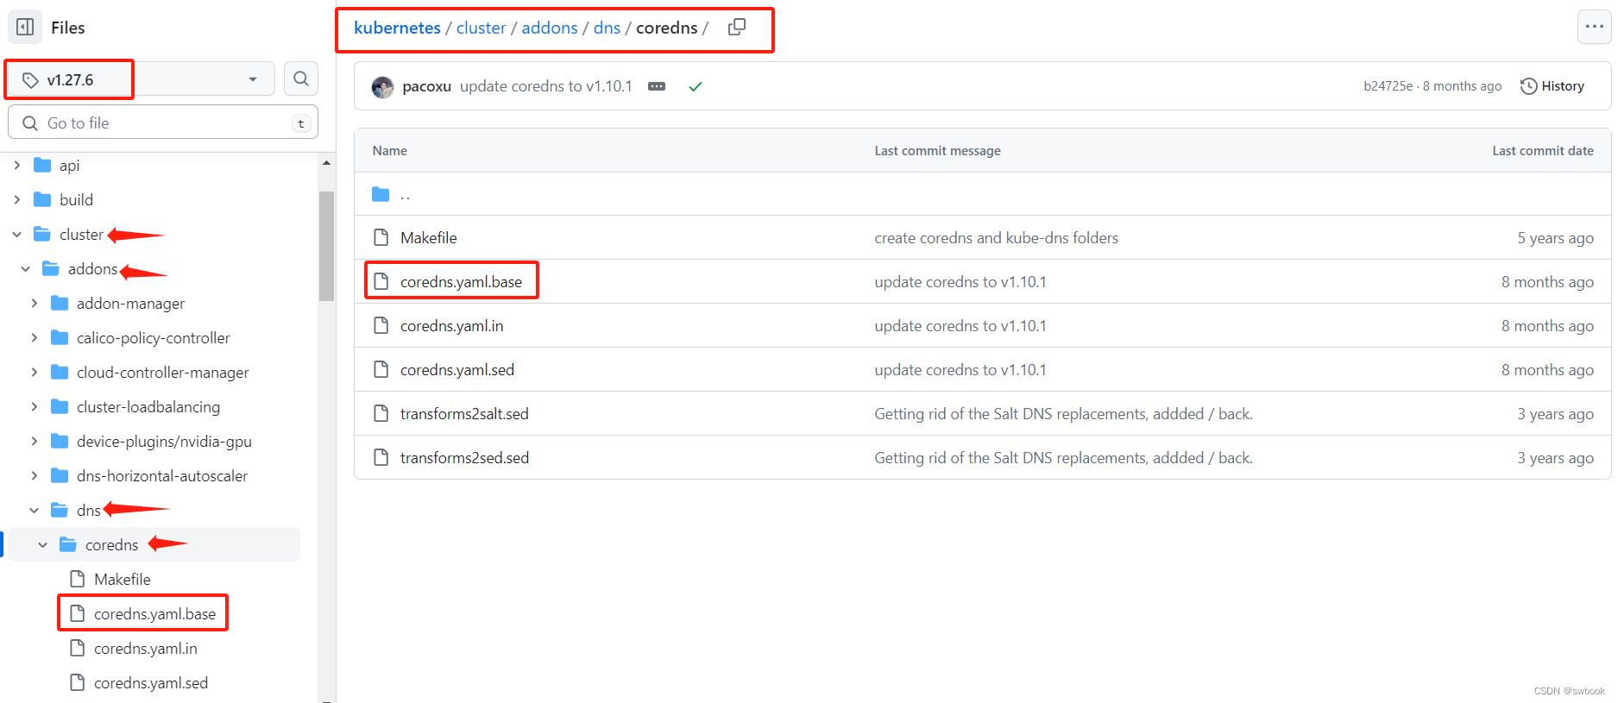Expand the calico-policy-controller folder chevron
Screen dimensions: 1618x703
34,337
